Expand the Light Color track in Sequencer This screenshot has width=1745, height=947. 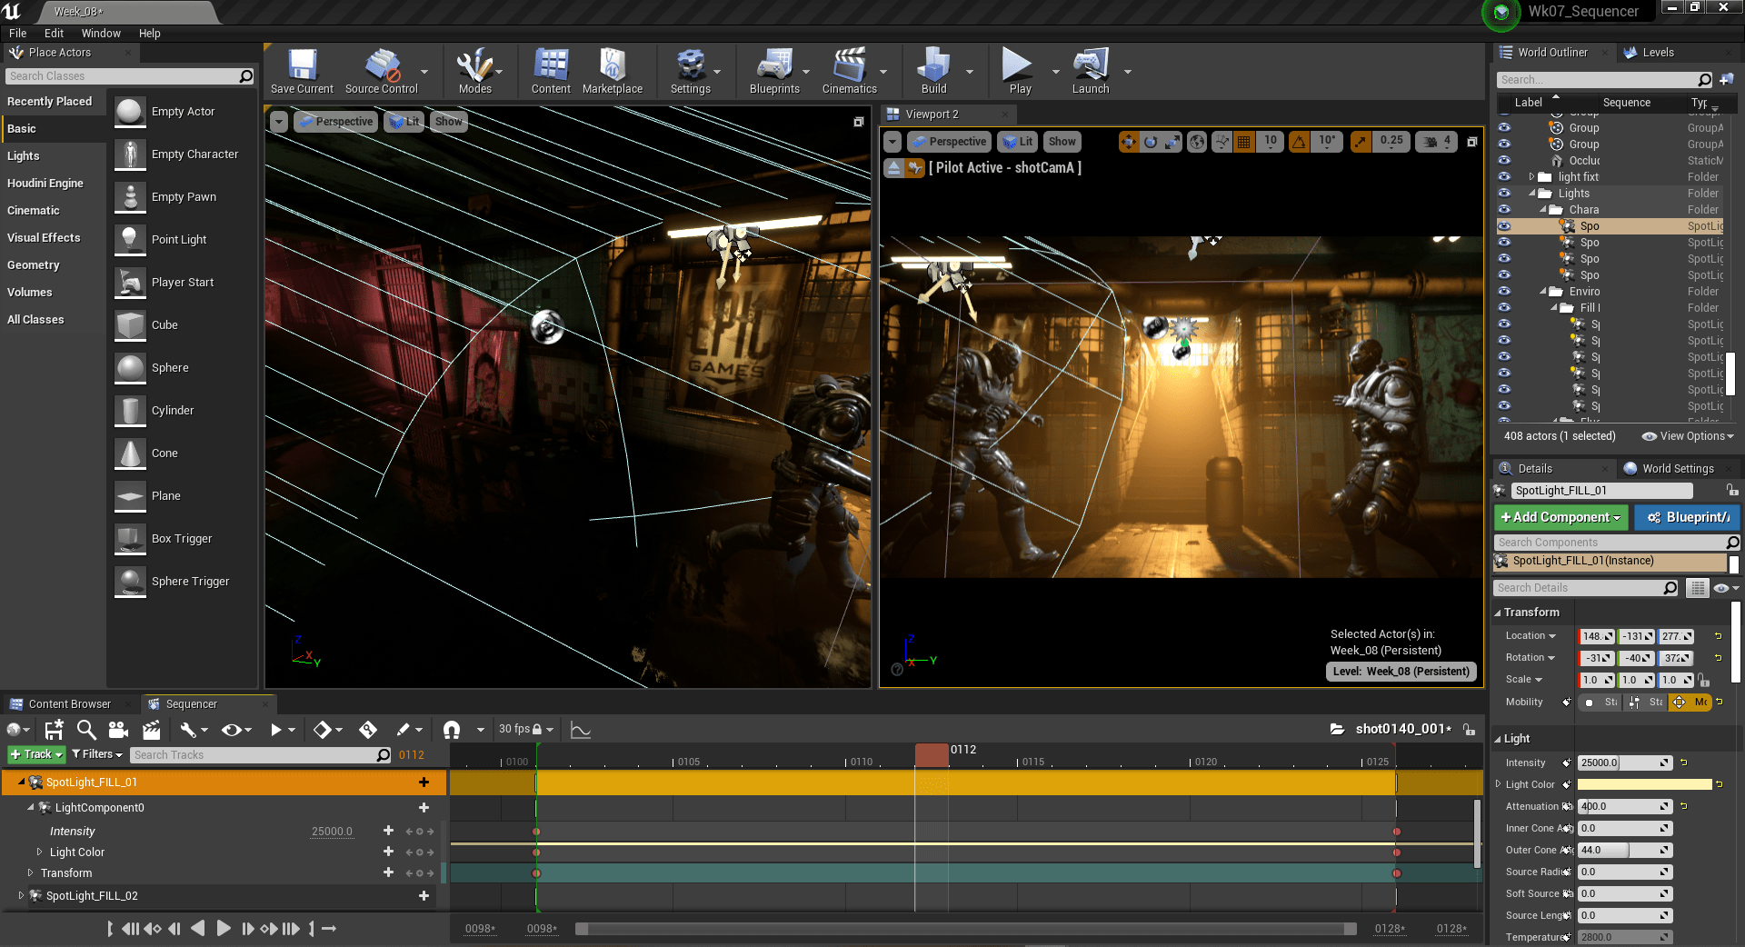(39, 852)
